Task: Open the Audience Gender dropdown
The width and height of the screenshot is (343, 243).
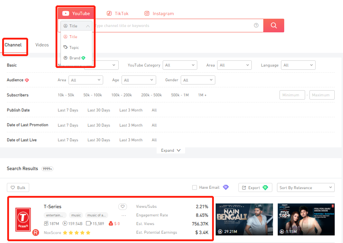Action: [x=198, y=80]
